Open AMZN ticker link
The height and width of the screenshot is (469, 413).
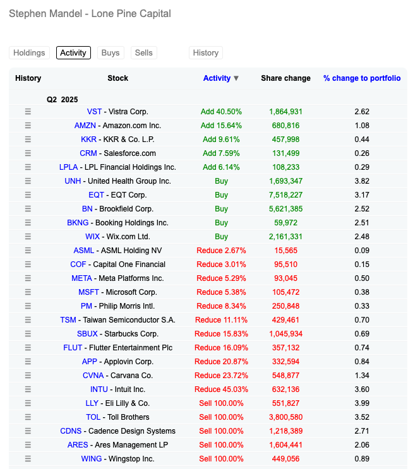85,126
